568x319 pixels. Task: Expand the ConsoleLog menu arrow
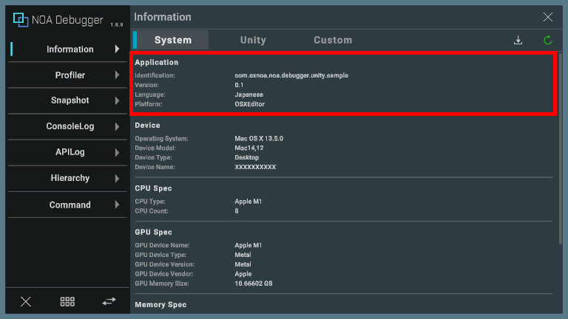[117, 126]
